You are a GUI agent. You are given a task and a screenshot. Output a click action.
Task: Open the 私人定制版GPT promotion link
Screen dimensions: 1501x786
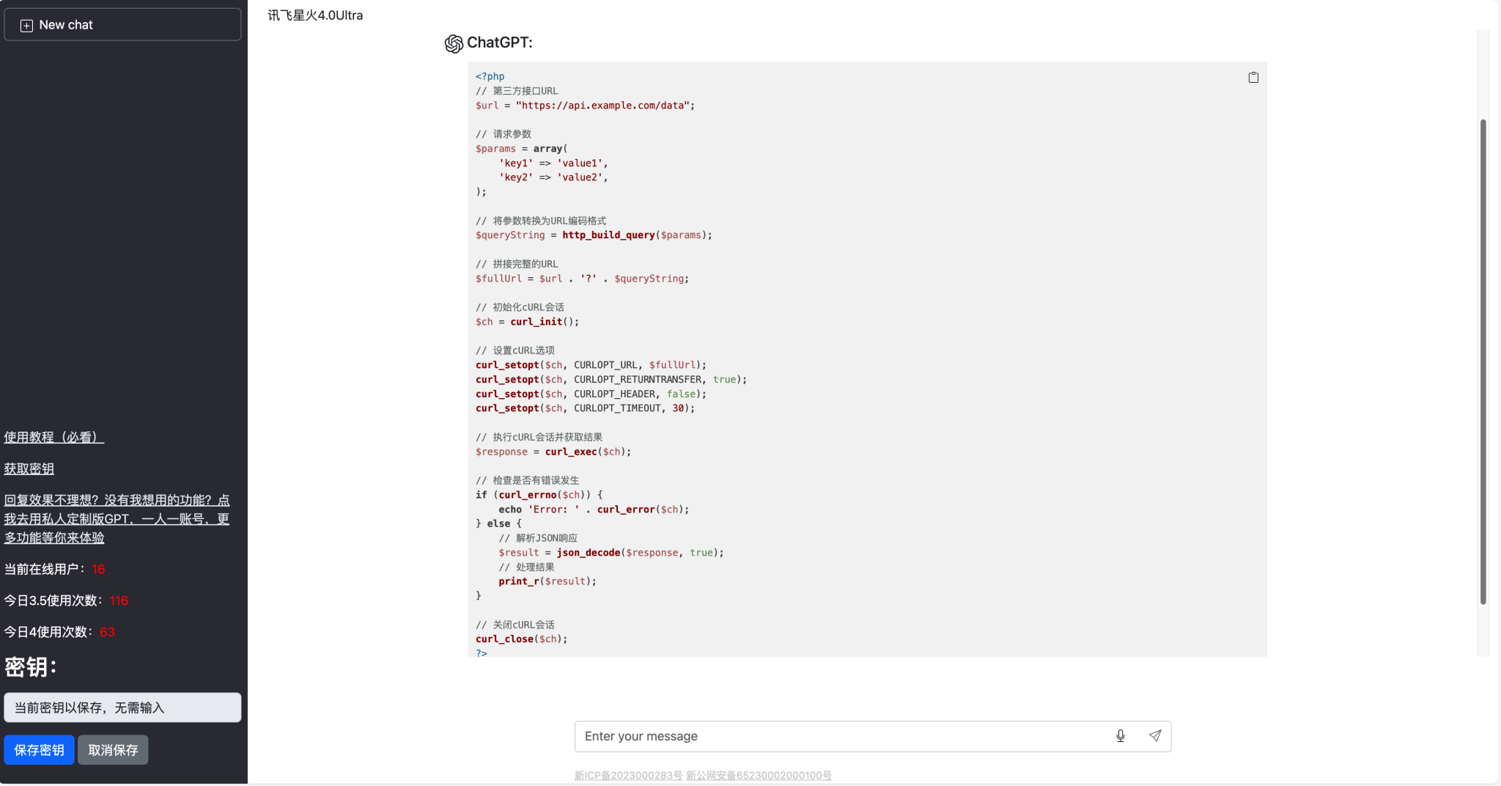tap(117, 518)
